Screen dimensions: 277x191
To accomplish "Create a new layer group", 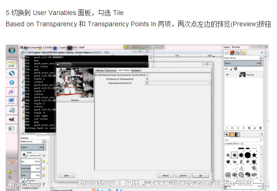I will point(232,128).
